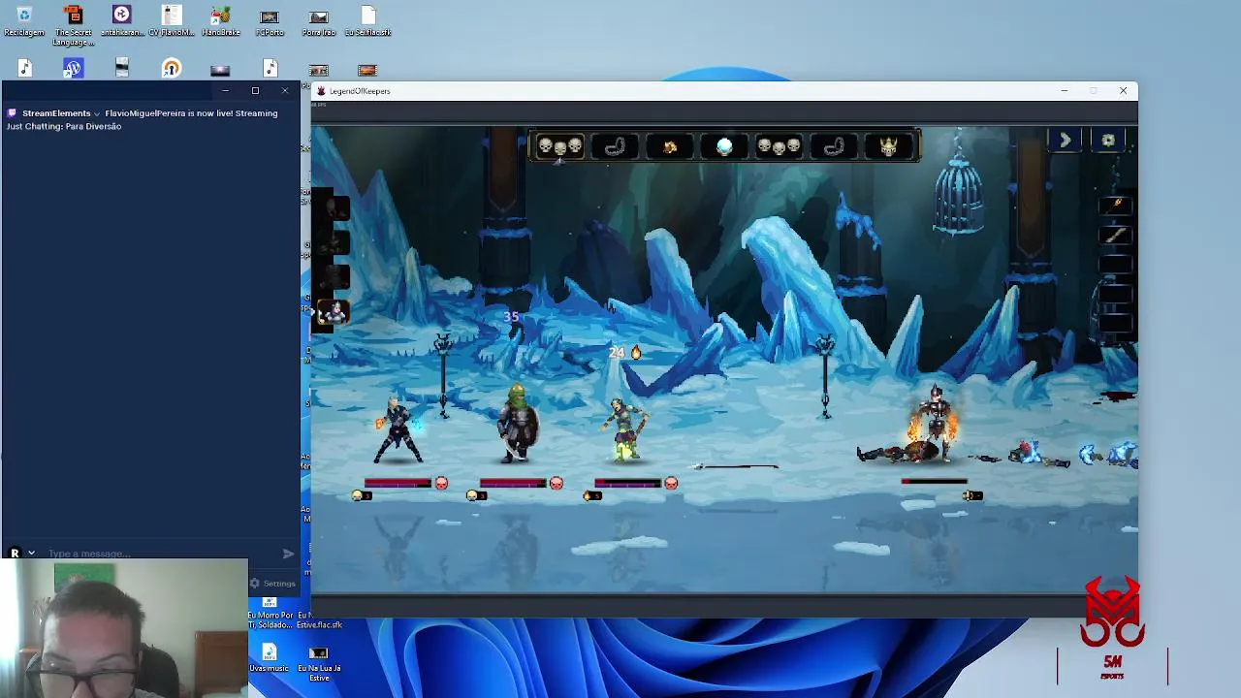Image resolution: width=1241 pixels, height=698 pixels.
Task: Open the Eu Sei.flac.sfk file
Action: point(367,22)
